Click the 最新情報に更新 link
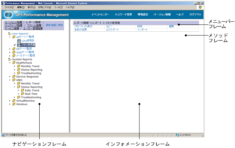The image size is (235, 148). tap(54, 25)
